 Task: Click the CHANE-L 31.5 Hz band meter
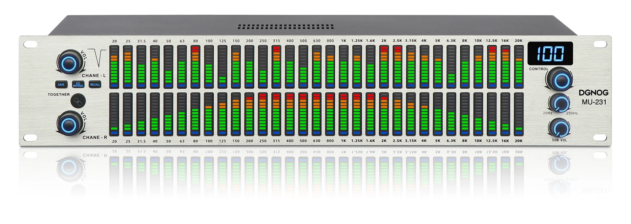coord(141,67)
